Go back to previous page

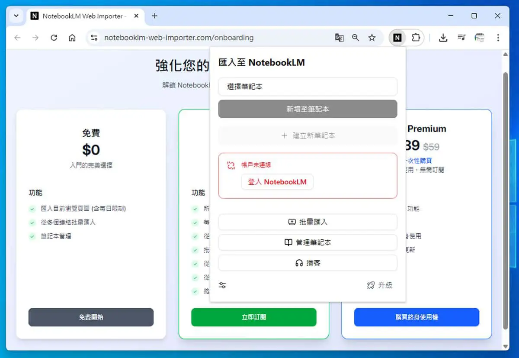[x=17, y=38]
